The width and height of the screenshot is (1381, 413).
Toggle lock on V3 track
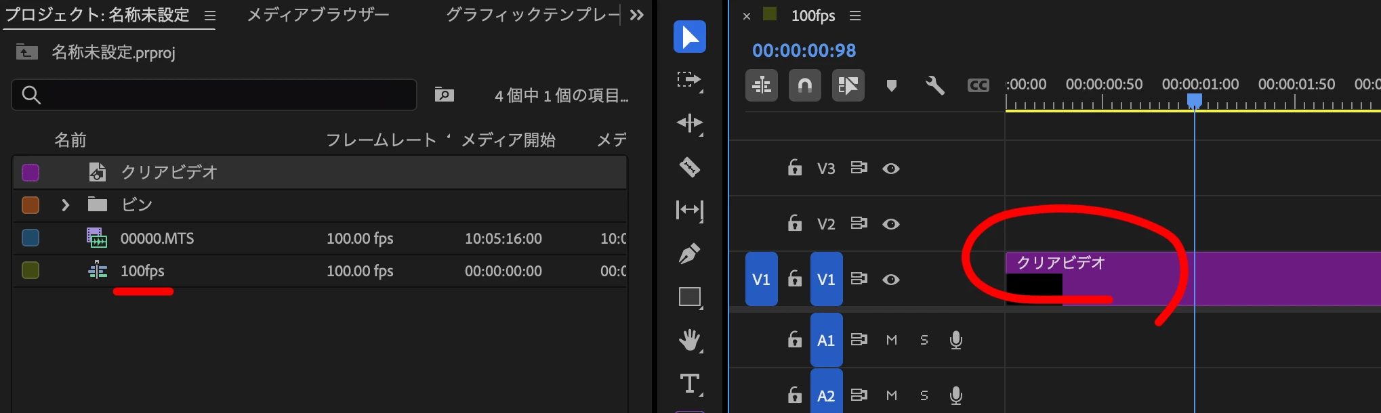coord(795,167)
